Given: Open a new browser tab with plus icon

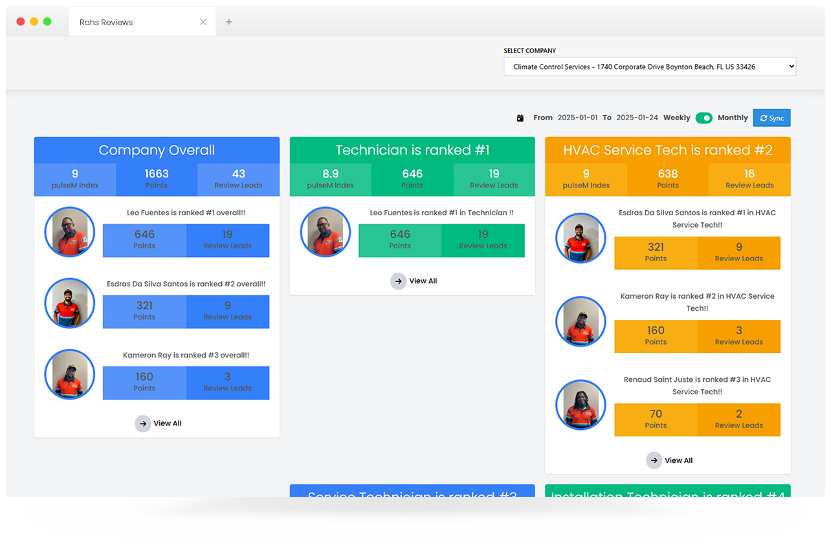Looking at the screenshot, I should point(228,22).
